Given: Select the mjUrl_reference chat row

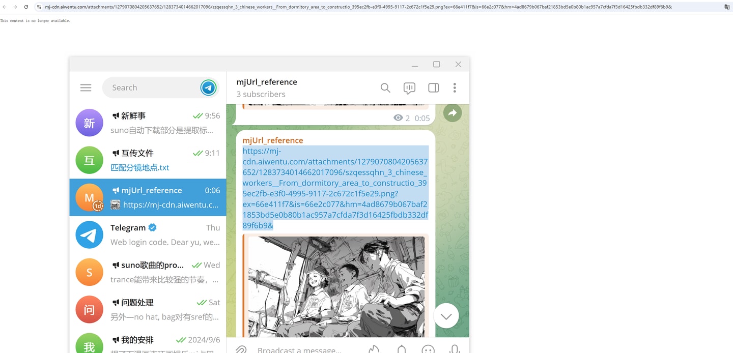Looking at the screenshot, I should tap(148, 197).
